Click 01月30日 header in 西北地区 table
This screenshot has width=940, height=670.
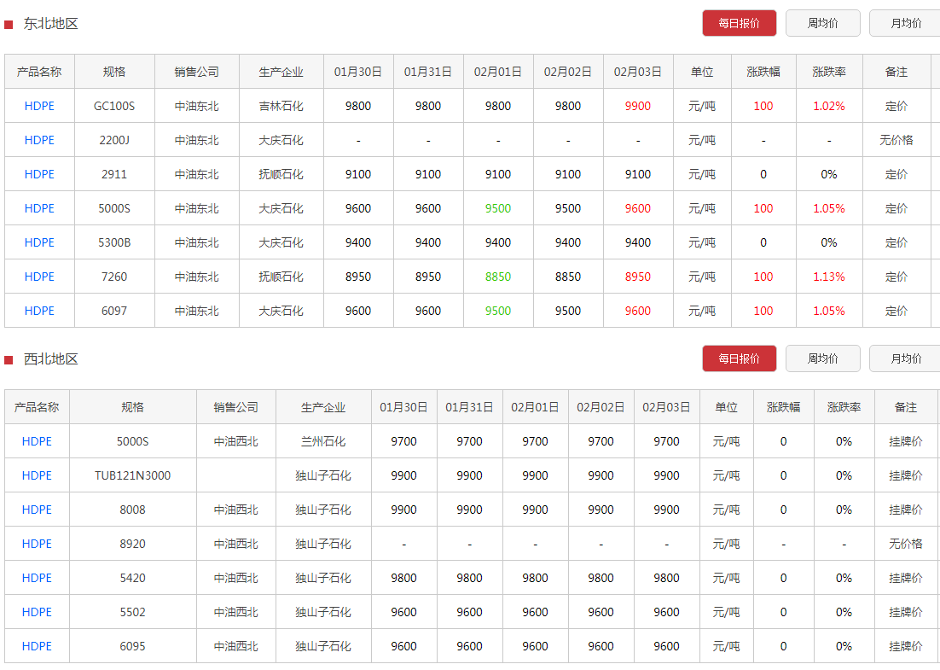(403, 407)
